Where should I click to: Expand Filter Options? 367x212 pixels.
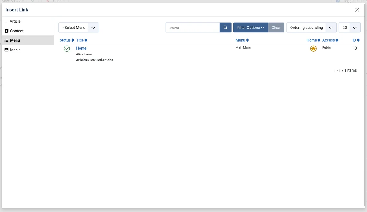(x=250, y=28)
